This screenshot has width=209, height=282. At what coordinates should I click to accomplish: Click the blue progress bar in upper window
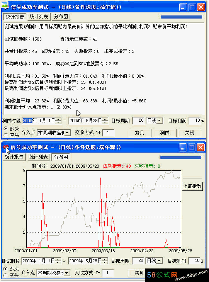point(181,17)
